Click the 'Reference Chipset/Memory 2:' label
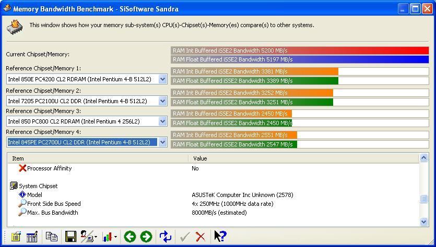The image size is (436, 247). click(x=43, y=91)
